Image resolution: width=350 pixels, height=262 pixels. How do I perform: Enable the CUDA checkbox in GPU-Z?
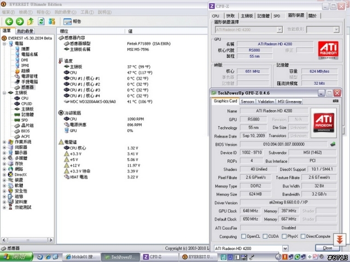coord(265,236)
